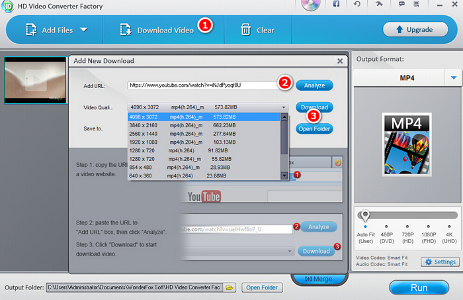Click the Clear trash can icon
The width and height of the screenshot is (463, 300).
pos(245,30)
